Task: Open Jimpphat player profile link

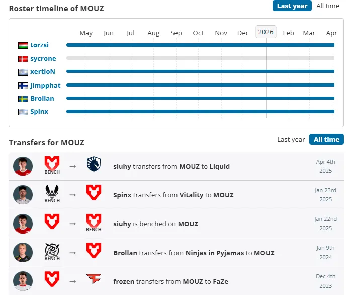Action: (x=45, y=85)
